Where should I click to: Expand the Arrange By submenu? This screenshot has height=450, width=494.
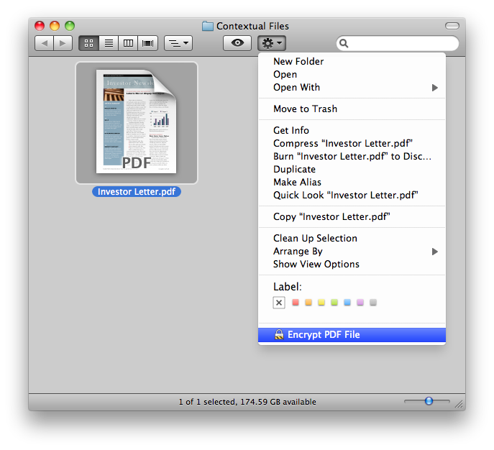434,252
